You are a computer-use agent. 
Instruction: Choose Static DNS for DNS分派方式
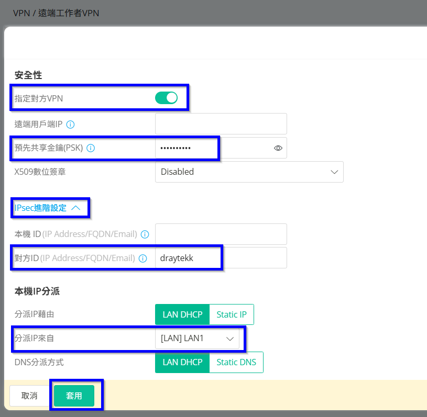(236, 362)
